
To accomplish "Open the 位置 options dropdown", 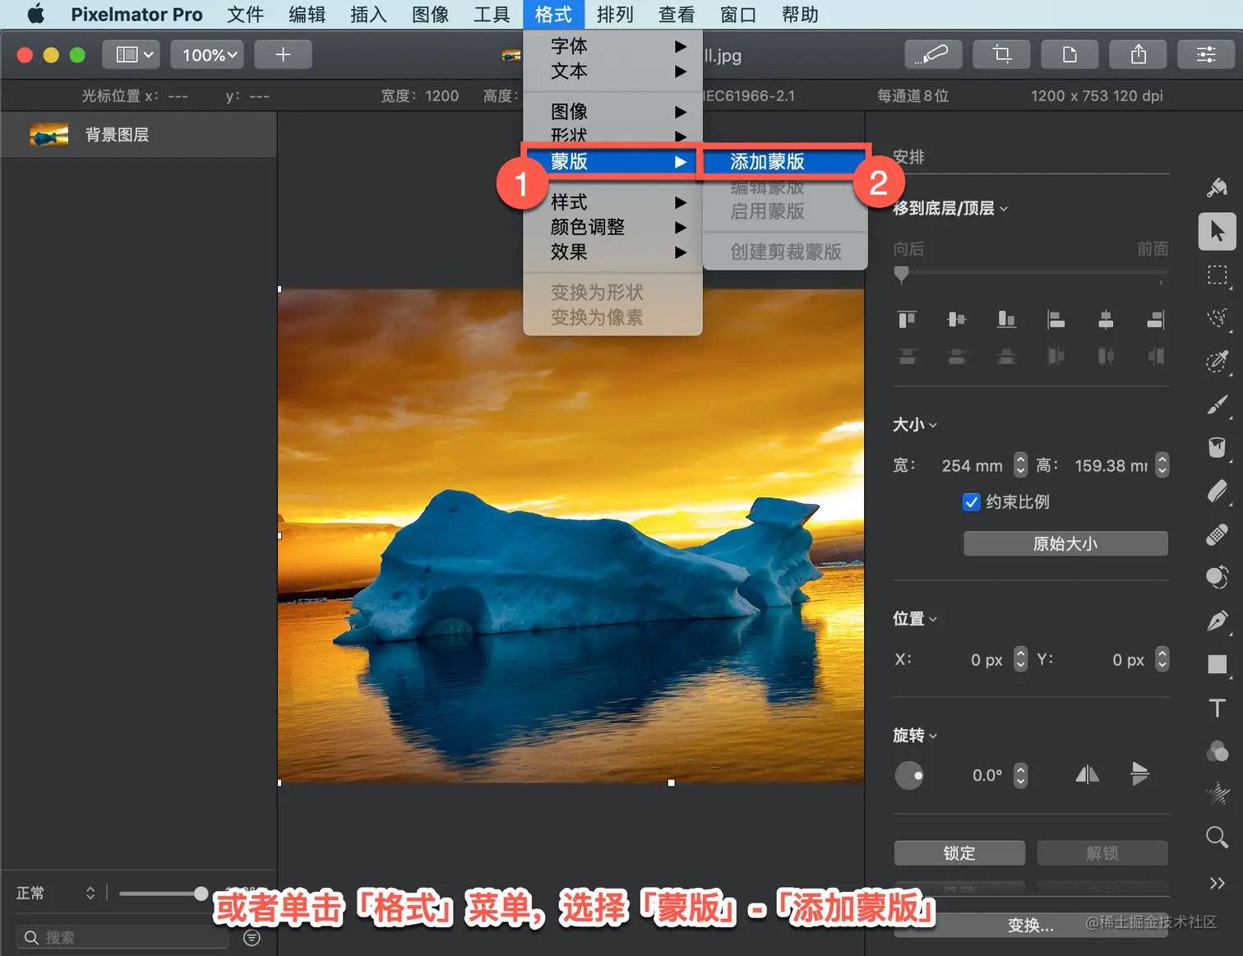I will point(915,619).
